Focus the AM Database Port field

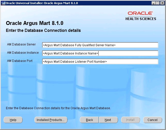[100, 61]
